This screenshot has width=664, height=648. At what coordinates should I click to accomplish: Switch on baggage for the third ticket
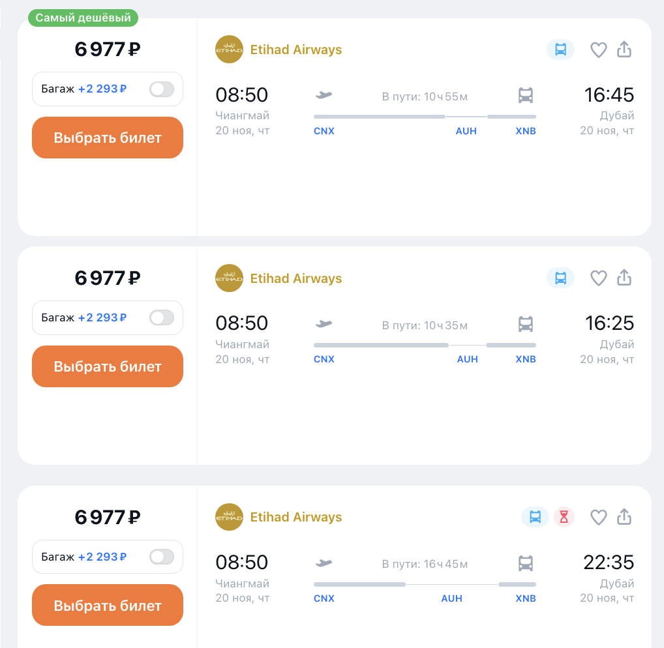point(162,557)
